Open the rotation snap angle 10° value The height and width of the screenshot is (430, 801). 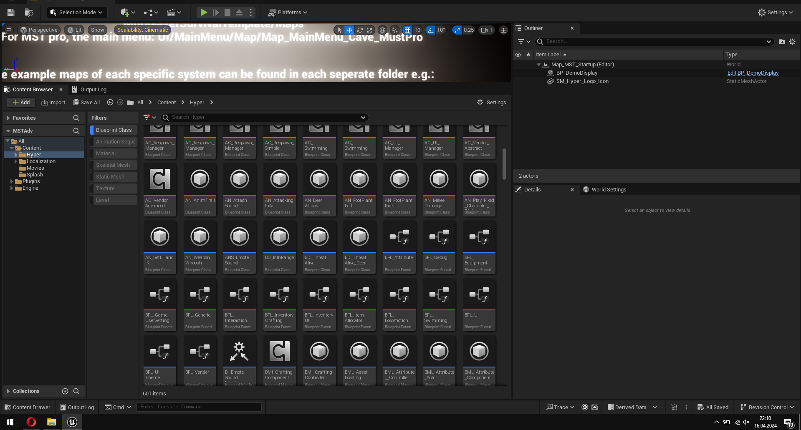441,30
